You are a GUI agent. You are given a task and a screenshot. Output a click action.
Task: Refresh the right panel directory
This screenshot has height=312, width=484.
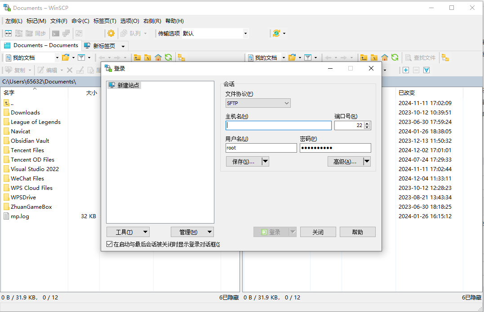395,57
